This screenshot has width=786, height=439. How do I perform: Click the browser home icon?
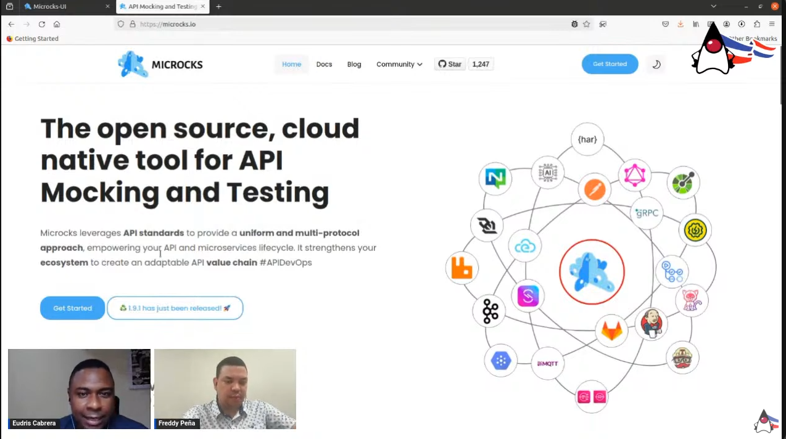tap(57, 24)
